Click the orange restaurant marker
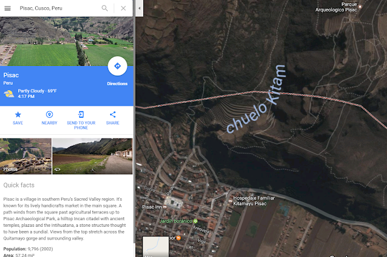Image resolution: width=387 pixels, height=257 pixels. 178,238
